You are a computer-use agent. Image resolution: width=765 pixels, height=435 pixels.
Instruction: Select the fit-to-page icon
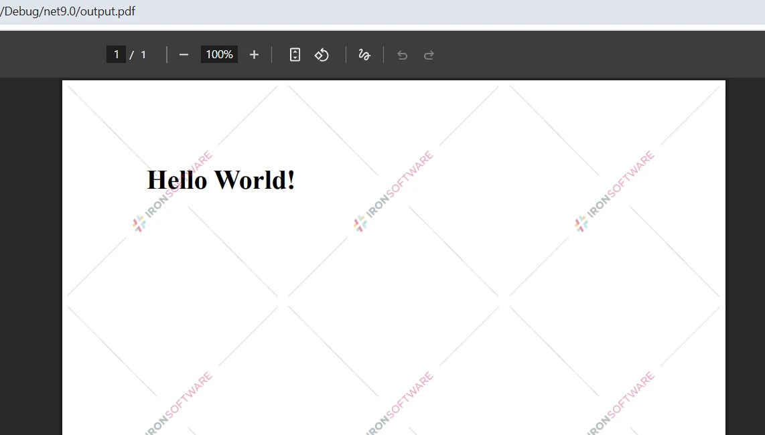[295, 54]
